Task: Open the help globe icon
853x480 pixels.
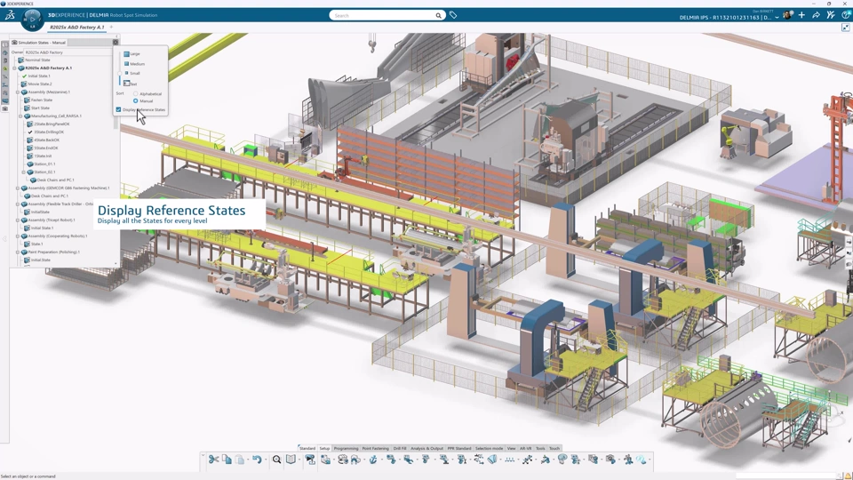Action: click(845, 15)
